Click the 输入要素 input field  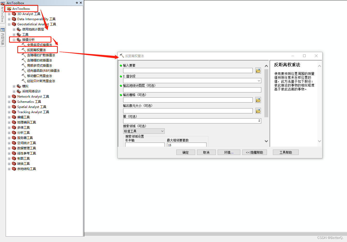[188, 71]
